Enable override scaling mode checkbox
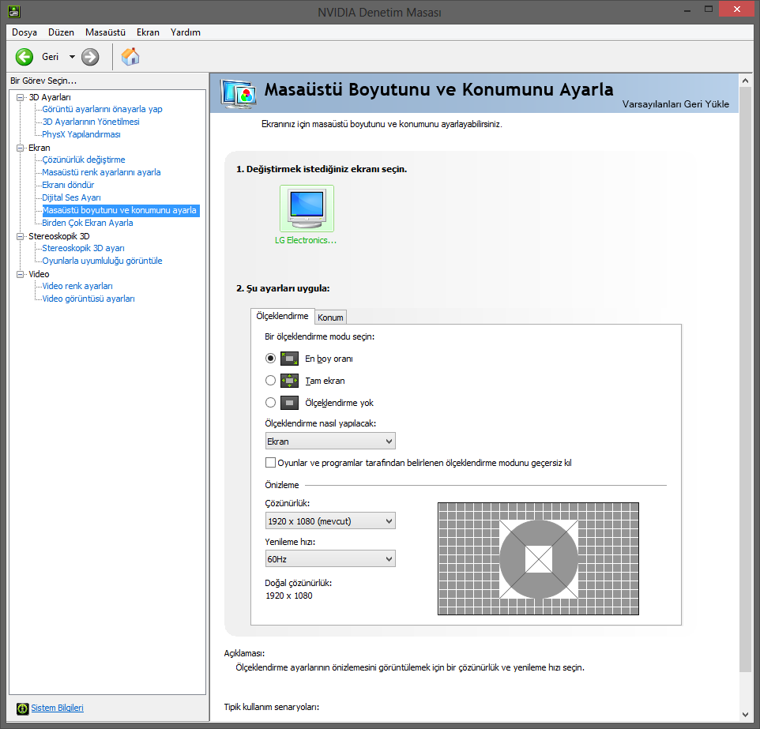 [270, 462]
